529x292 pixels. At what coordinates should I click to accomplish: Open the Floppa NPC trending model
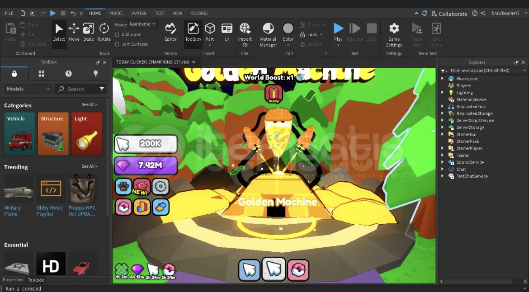82,196
